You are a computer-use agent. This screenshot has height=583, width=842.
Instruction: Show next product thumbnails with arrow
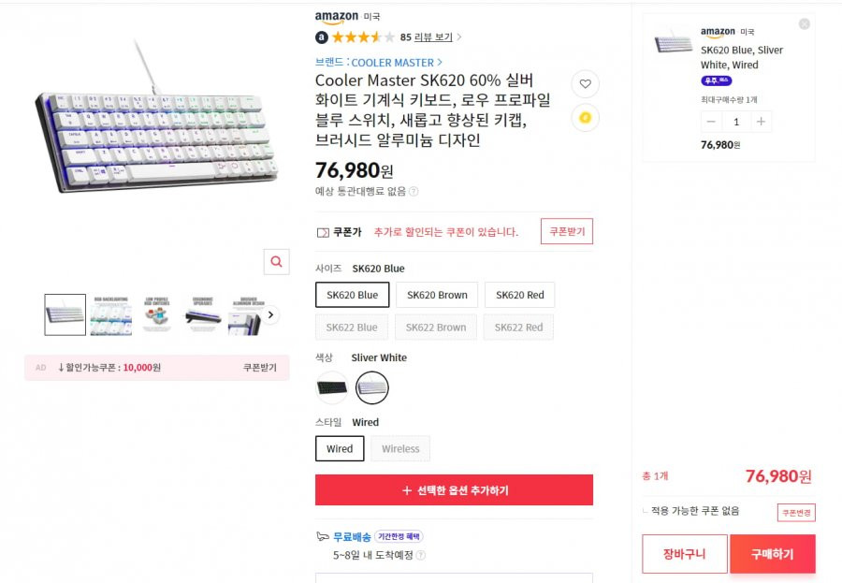[270, 314]
